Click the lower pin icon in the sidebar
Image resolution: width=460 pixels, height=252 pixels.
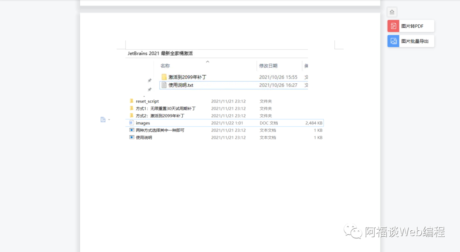(x=149, y=89)
